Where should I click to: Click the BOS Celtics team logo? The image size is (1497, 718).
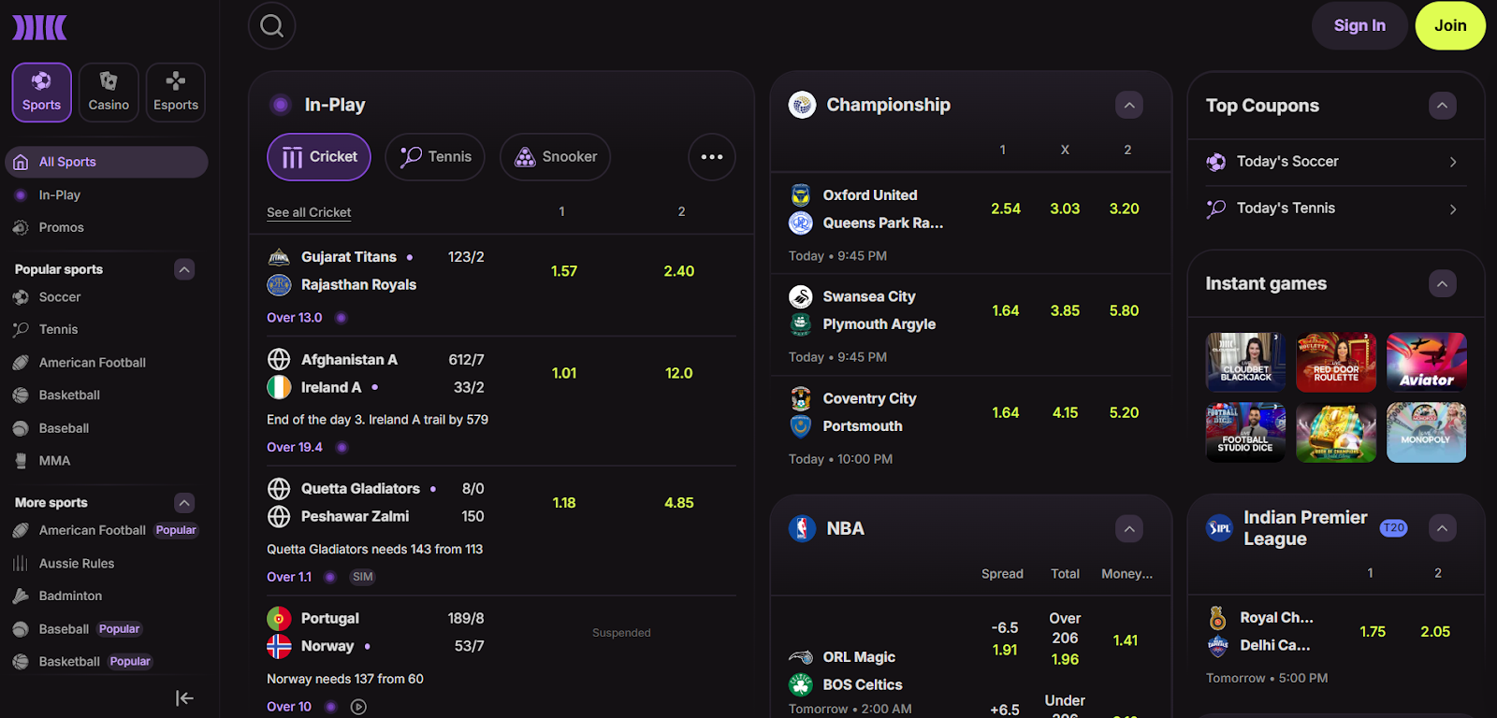coord(801,685)
